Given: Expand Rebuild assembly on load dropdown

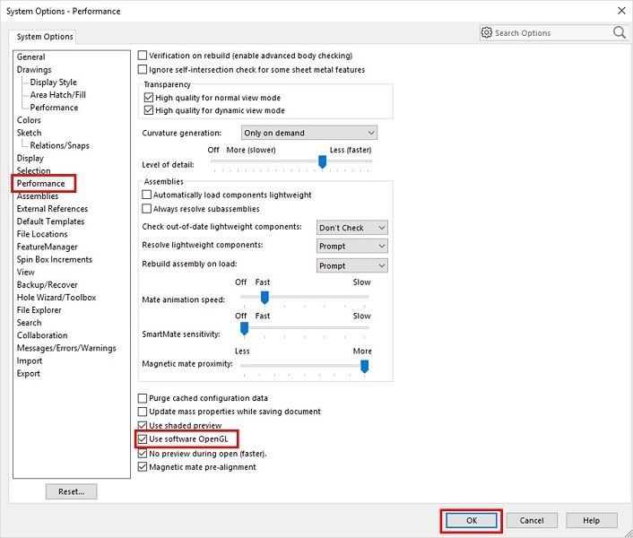Looking at the screenshot, I should pyautogui.click(x=351, y=265).
